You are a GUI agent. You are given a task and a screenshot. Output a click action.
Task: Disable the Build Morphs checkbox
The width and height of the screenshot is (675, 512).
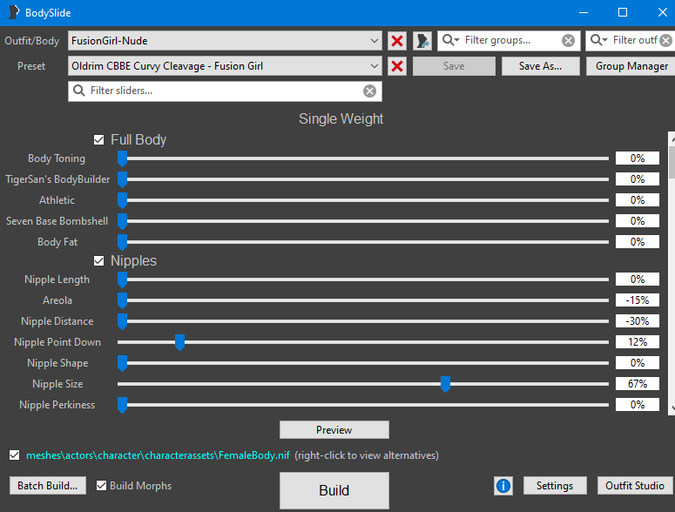pos(102,486)
